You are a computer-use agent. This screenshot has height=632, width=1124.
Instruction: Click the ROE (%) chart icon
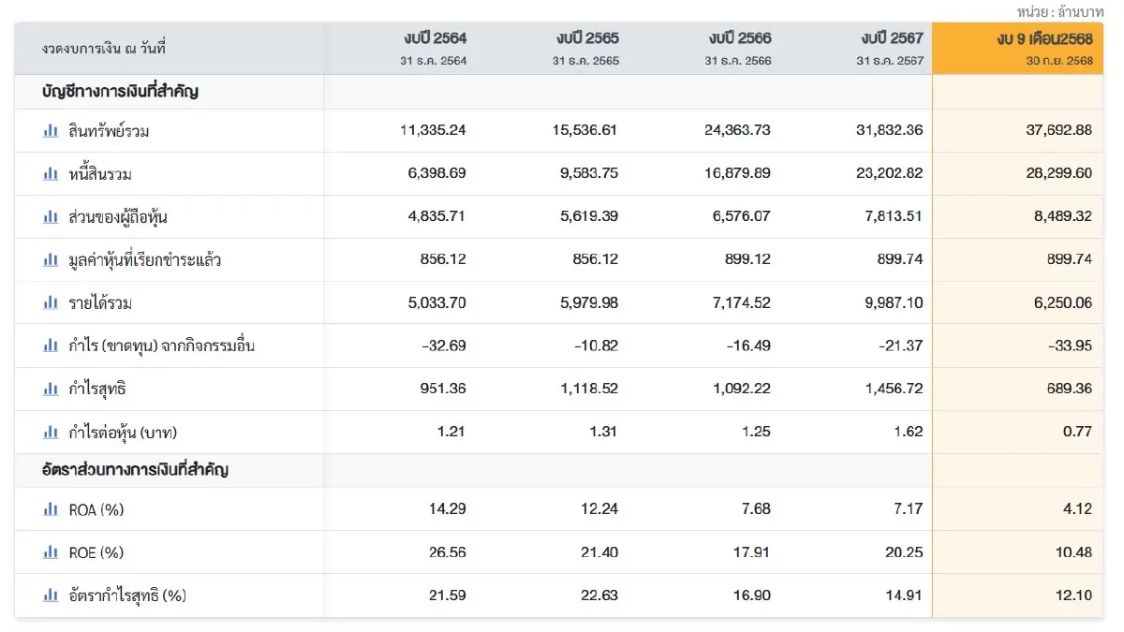pos(51,552)
